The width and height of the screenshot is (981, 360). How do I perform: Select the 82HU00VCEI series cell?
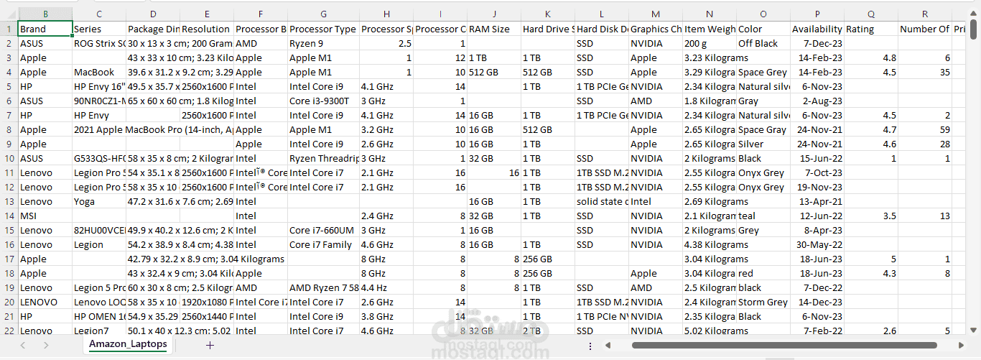click(99, 231)
